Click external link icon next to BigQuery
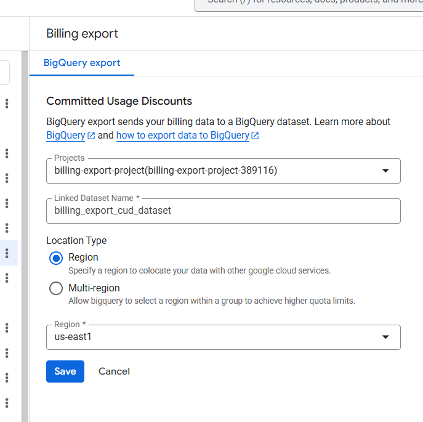This screenshot has height=422, width=423. 92,136
